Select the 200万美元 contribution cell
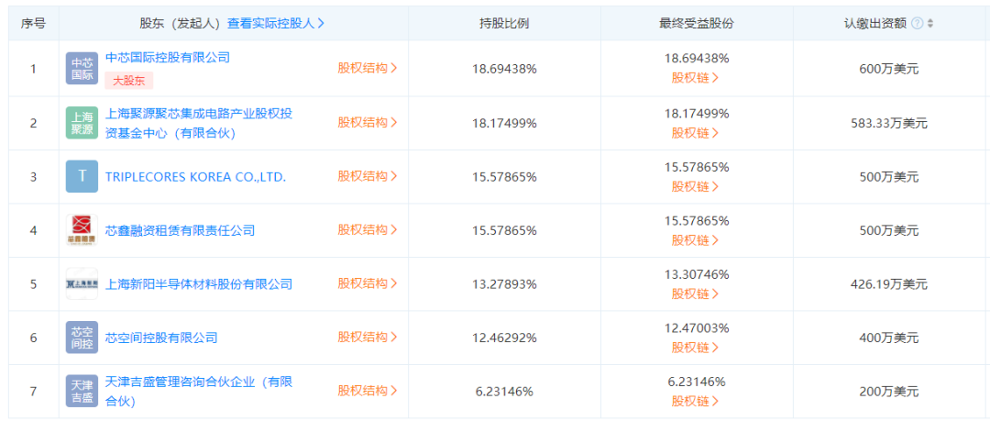The image size is (990, 421). [889, 392]
